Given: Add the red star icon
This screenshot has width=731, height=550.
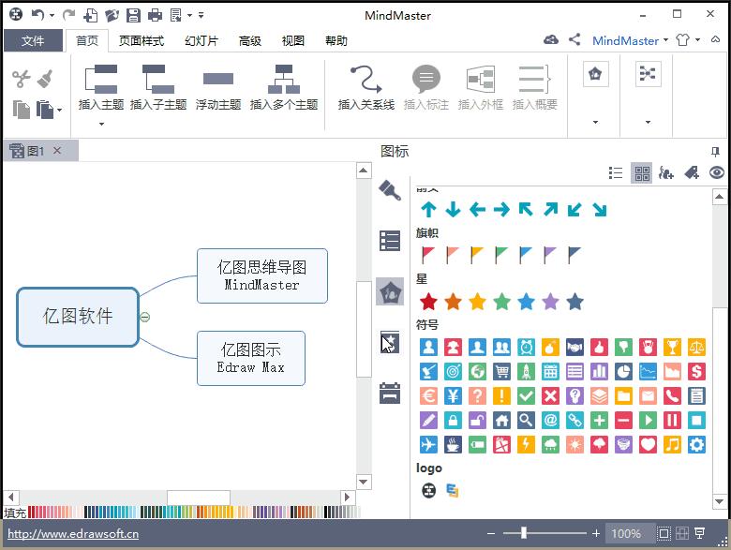Looking at the screenshot, I should (x=428, y=302).
